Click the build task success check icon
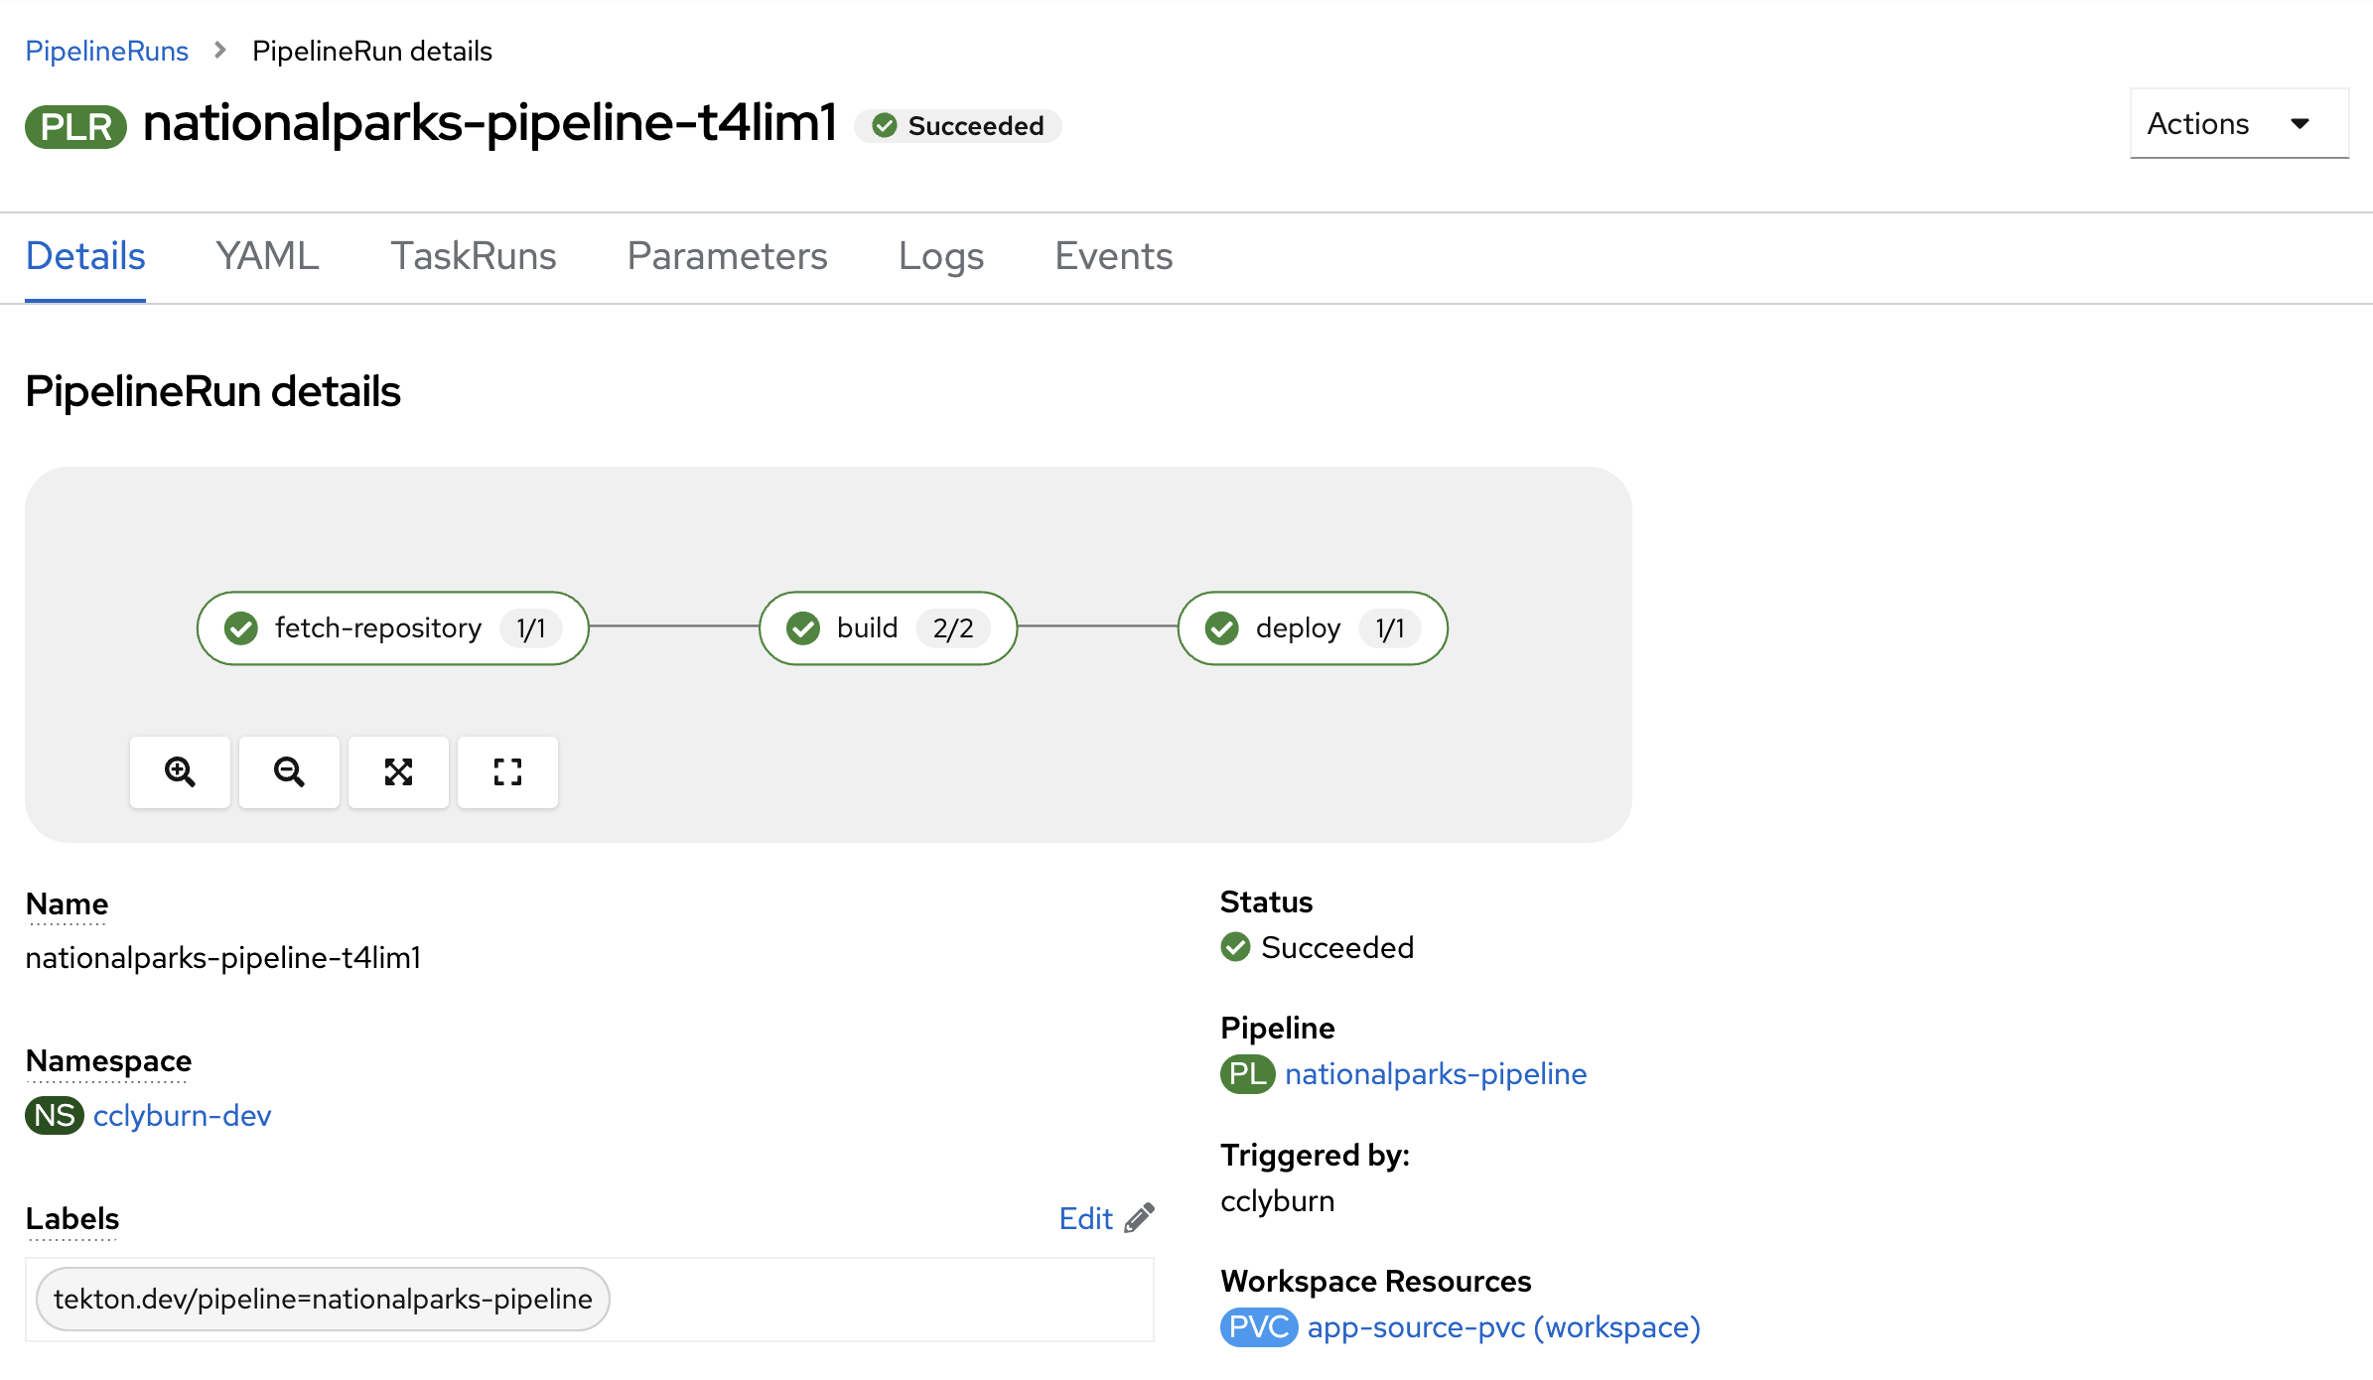2373x1380 pixels. tap(803, 627)
